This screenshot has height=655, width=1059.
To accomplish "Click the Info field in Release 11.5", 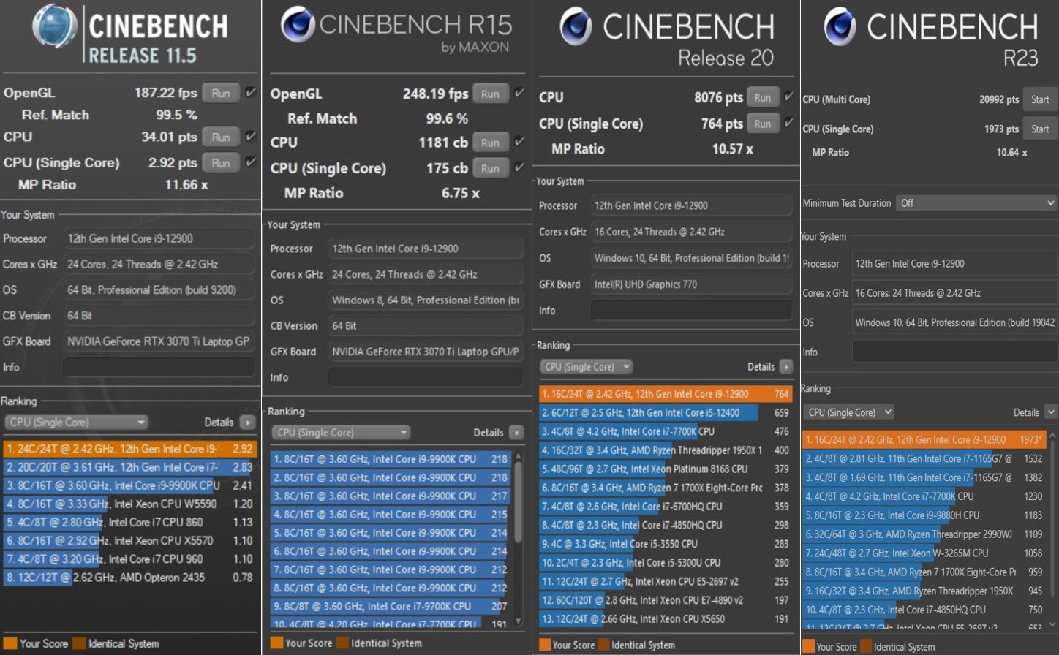I will 158,367.
